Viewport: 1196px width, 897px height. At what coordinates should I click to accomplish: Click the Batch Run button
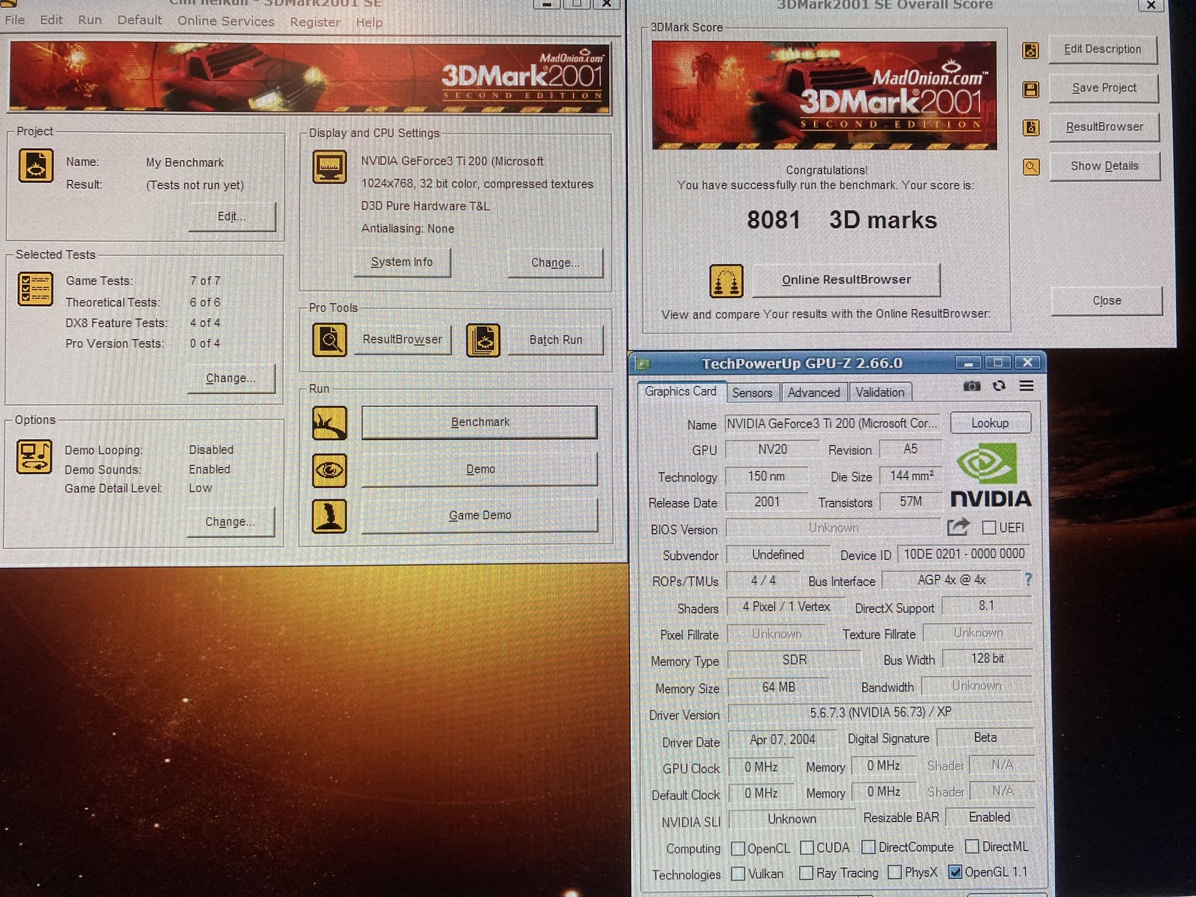pyautogui.click(x=555, y=340)
